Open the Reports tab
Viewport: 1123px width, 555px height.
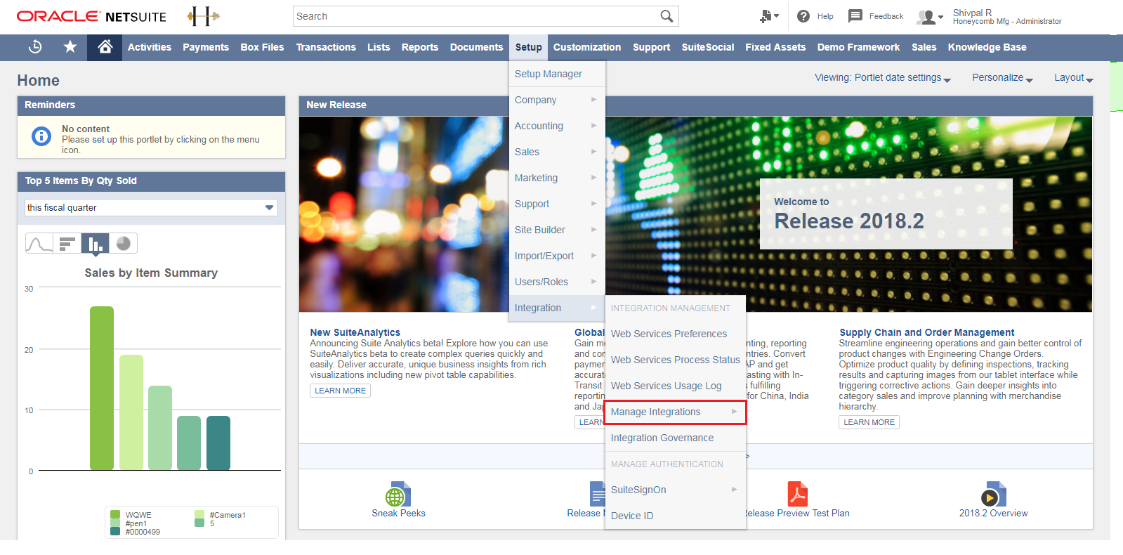420,47
